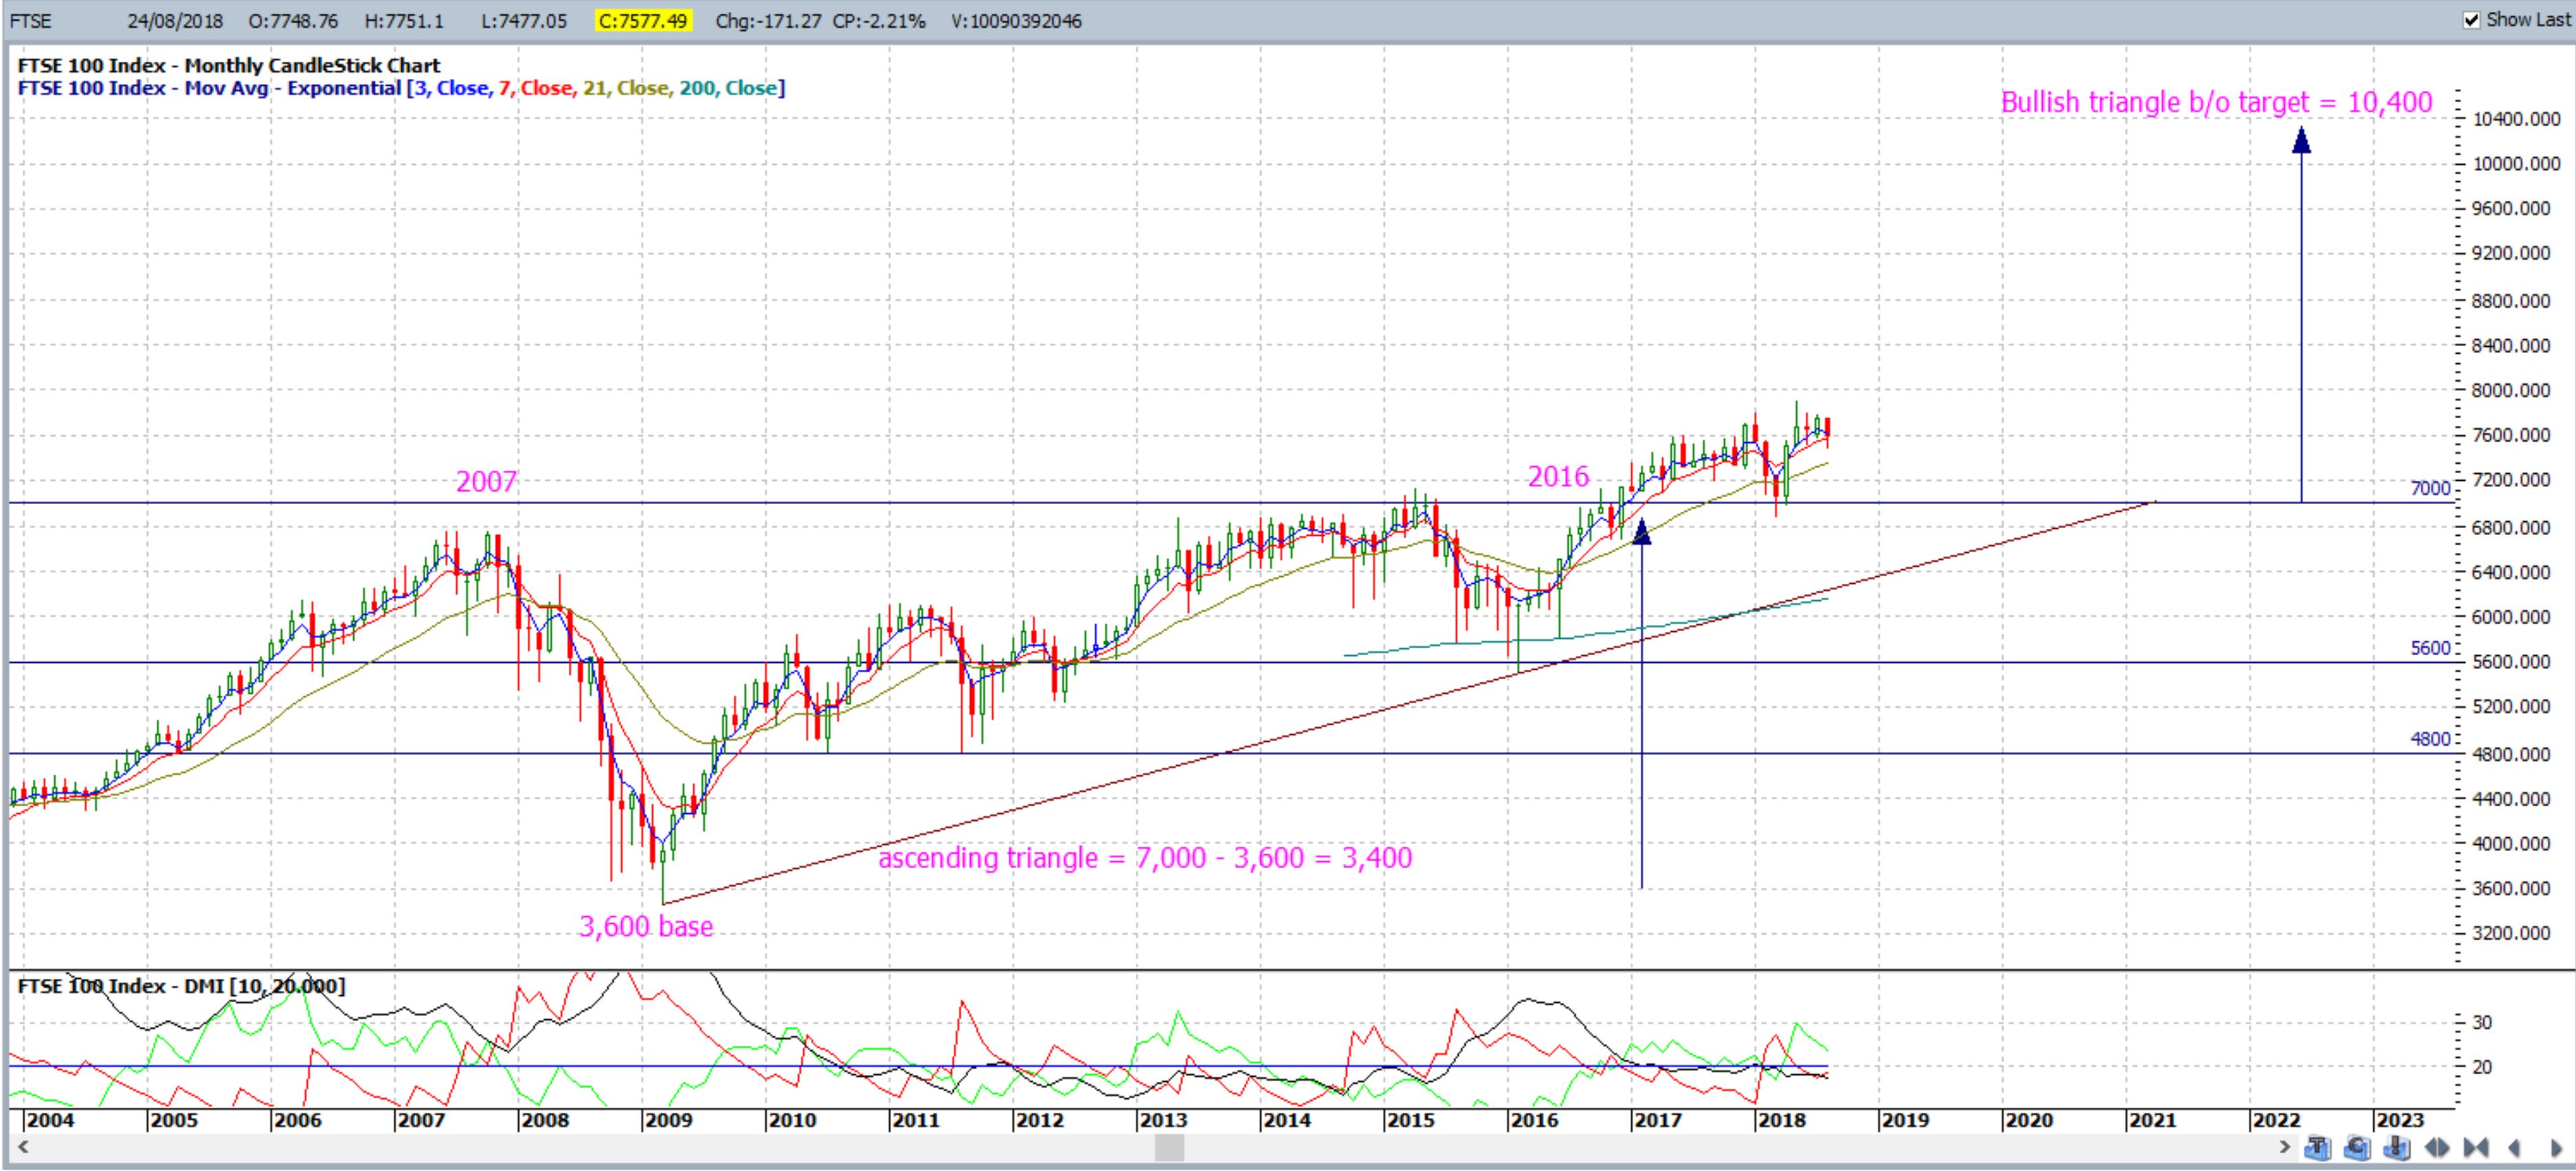Click the scrollbar left arrow

coord(22,1147)
